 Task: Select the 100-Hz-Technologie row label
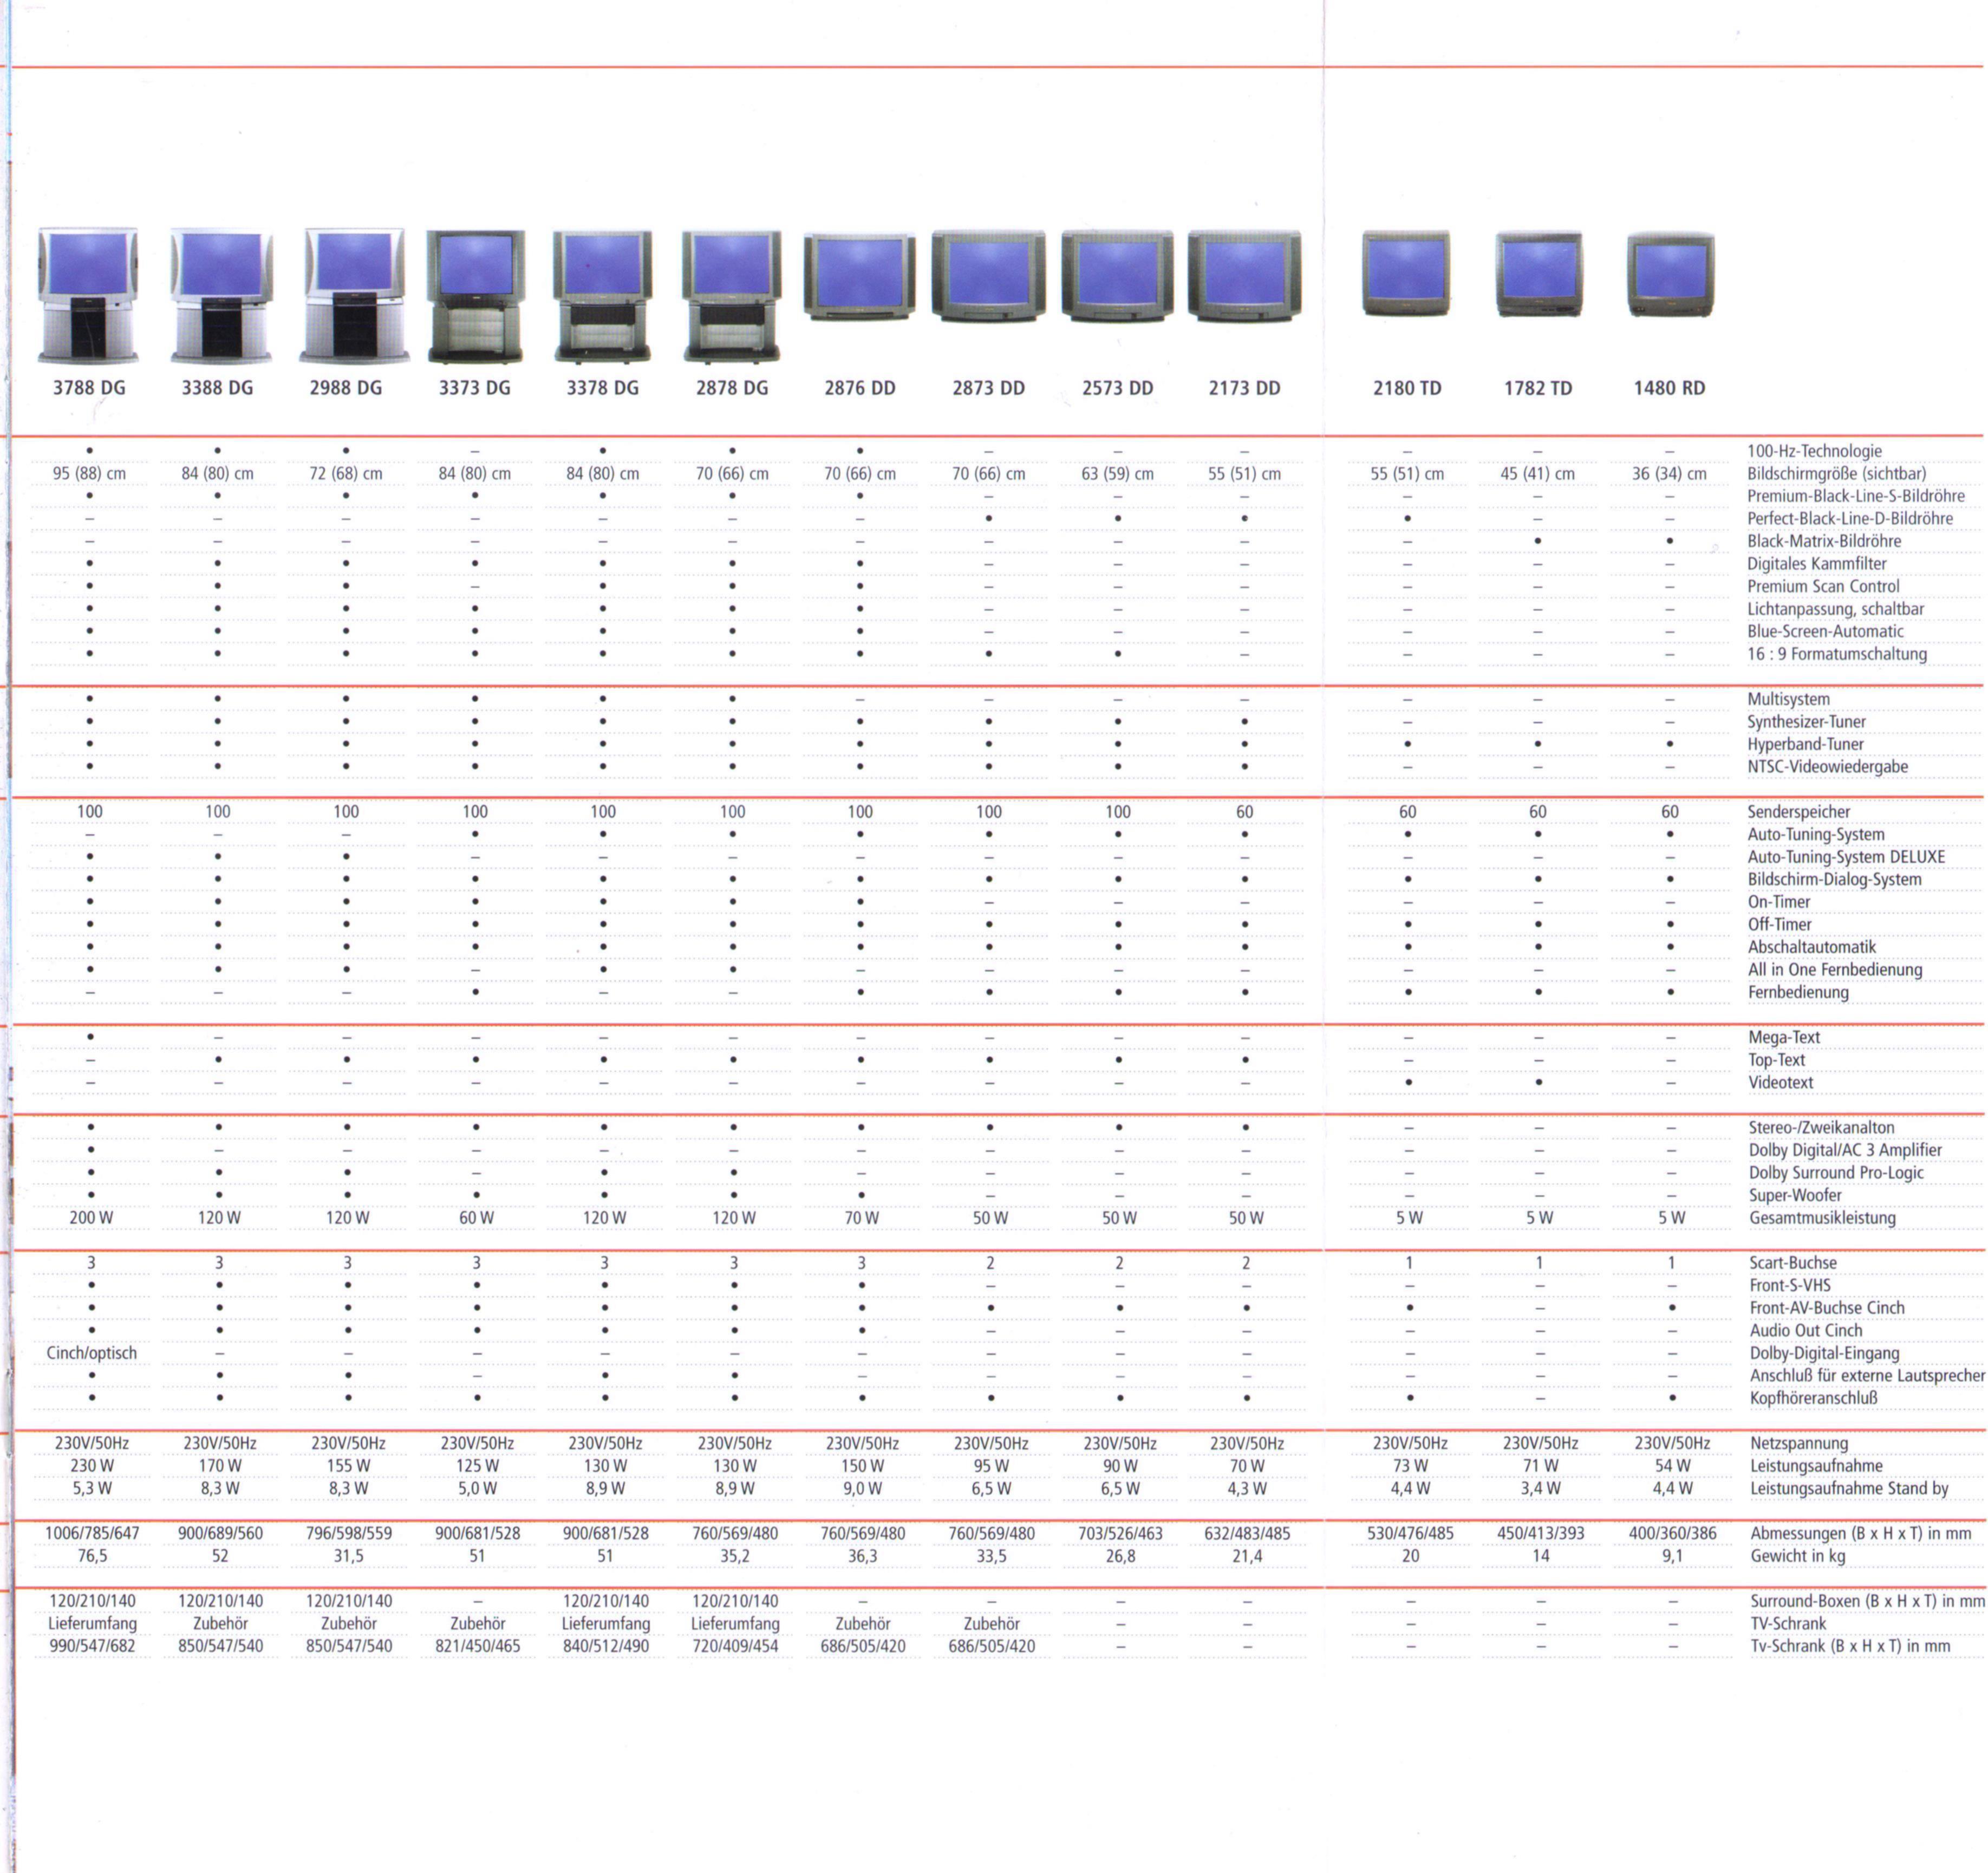coord(1814,451)
